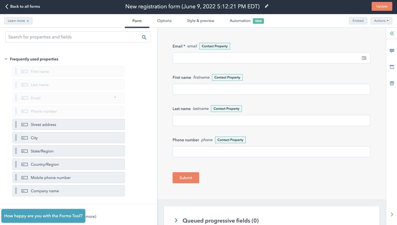397x225 pixels.
Task: Select the State/Region property
Action: click(x=69, y=151)
